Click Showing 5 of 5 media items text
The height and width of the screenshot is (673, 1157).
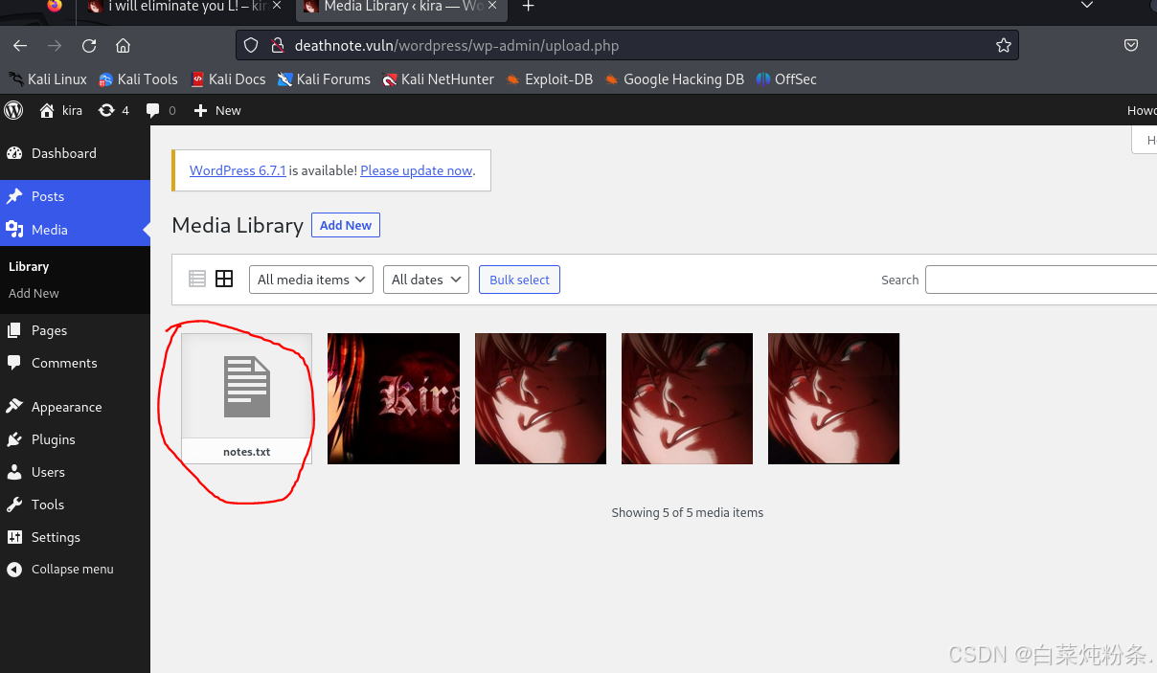688,512
